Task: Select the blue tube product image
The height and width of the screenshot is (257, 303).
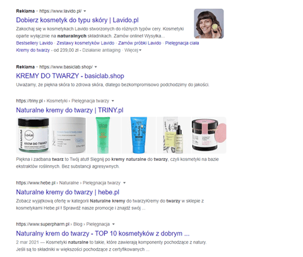Action: [x=139, y=135]
